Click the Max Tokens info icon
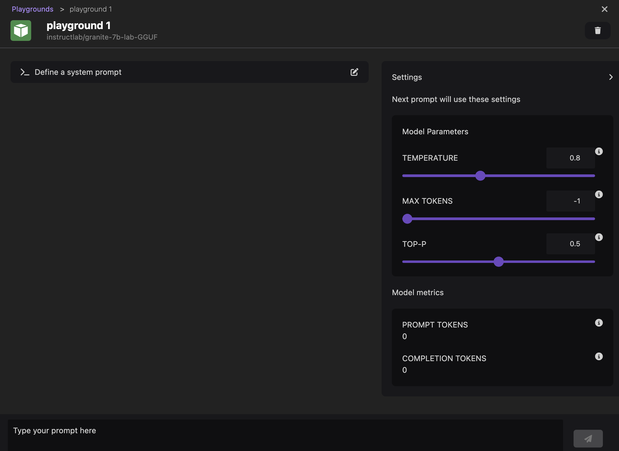 (x=599, y=195)
